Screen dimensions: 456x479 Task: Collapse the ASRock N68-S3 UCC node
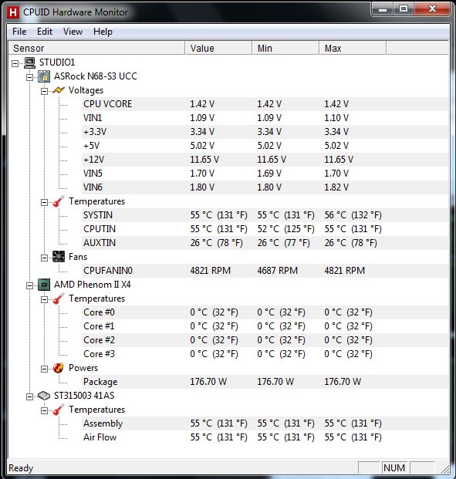[x=29, y=77]
